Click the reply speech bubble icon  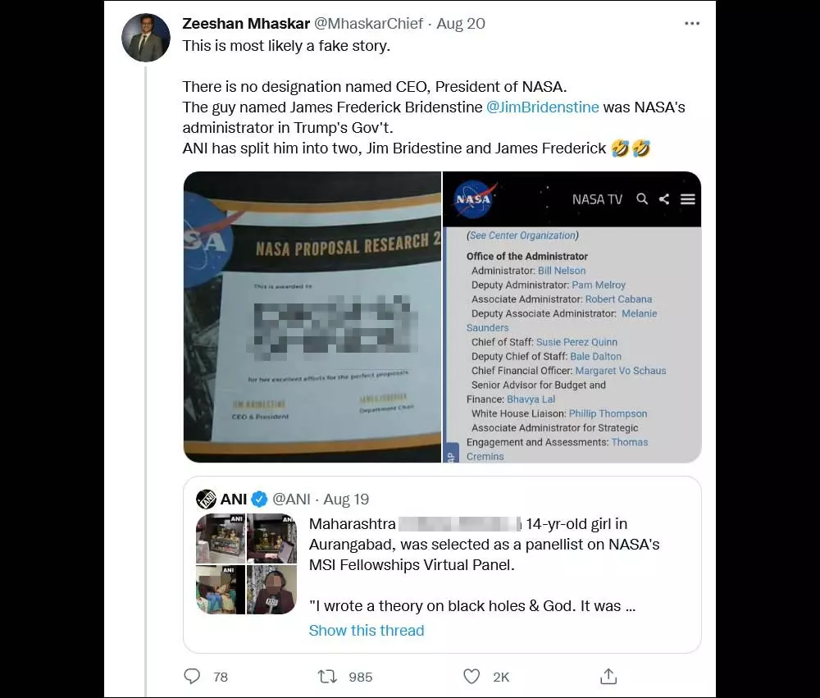point(192,676)
